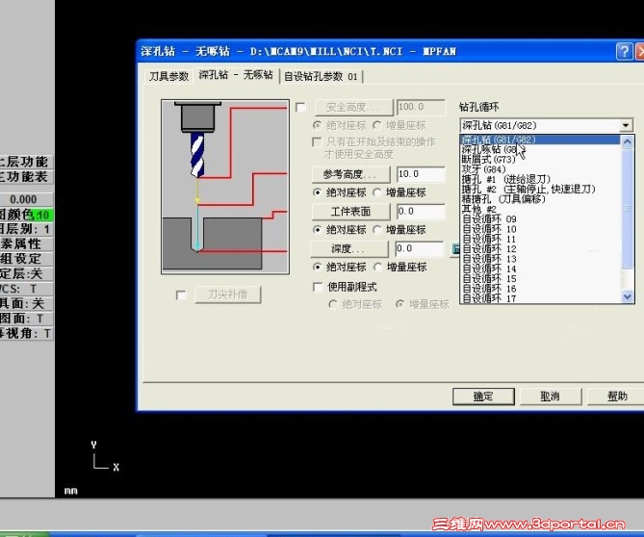Click the drill cycle list scroll-down arrow

628,296
